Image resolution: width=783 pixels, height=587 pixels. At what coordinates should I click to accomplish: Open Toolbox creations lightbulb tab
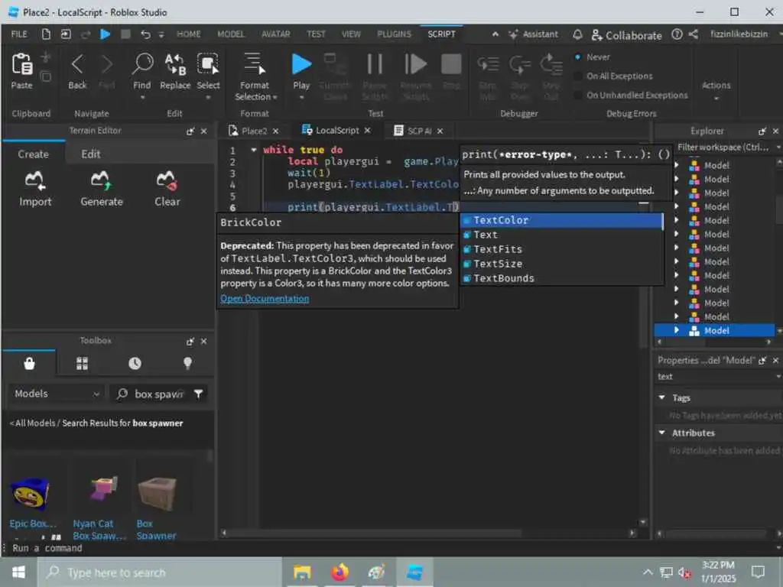(188, 363)
